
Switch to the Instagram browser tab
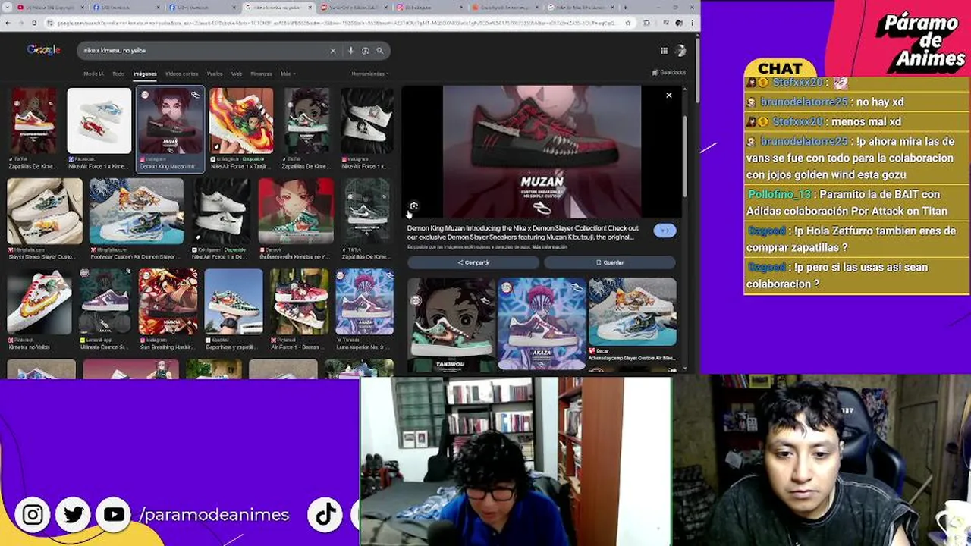[429, 7]
